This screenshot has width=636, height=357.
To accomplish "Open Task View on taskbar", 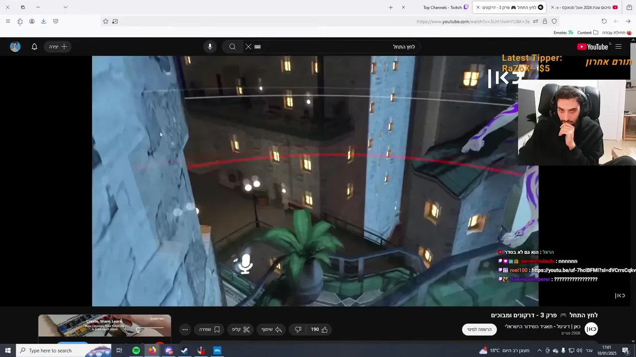I will 119,351.
